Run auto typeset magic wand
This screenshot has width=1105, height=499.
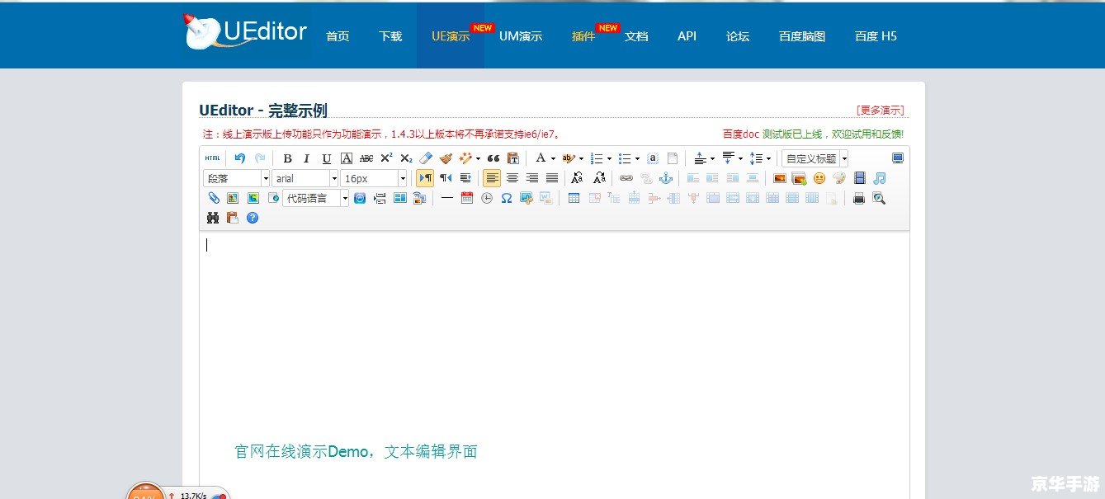(x=465, y=158)
